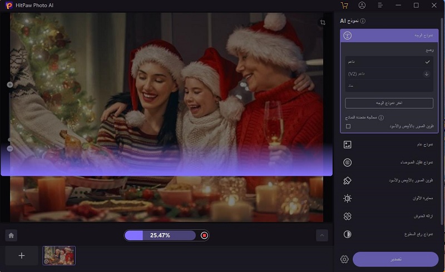This screenshot has height=272, width=445.
Task: Click the info icon next to AI model title
Action: click(363, 21)
